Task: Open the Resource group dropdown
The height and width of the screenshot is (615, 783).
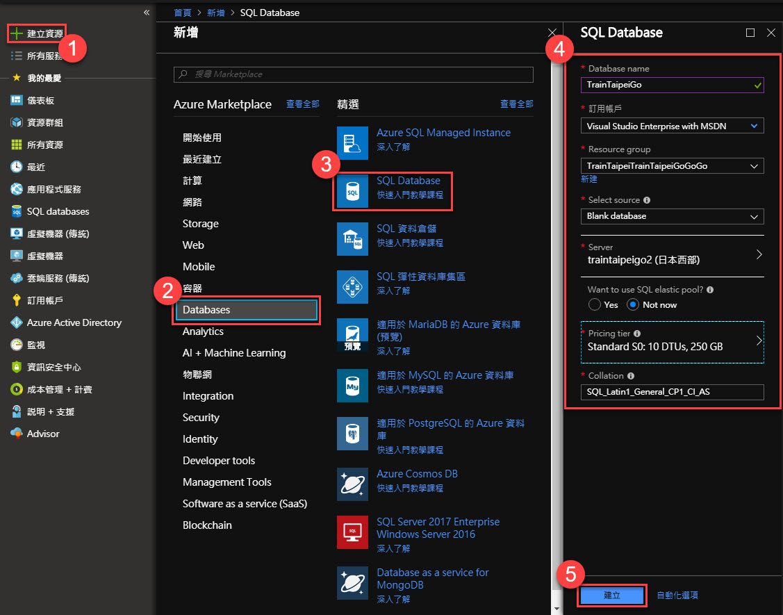Action: pos(672,166)
